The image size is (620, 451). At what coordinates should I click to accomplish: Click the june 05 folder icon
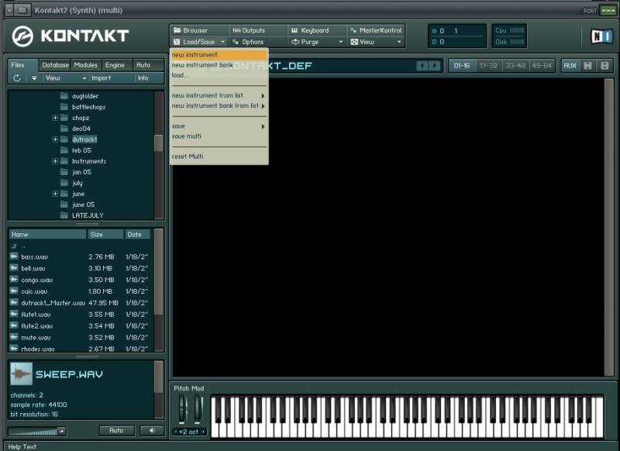coord(64,205)
